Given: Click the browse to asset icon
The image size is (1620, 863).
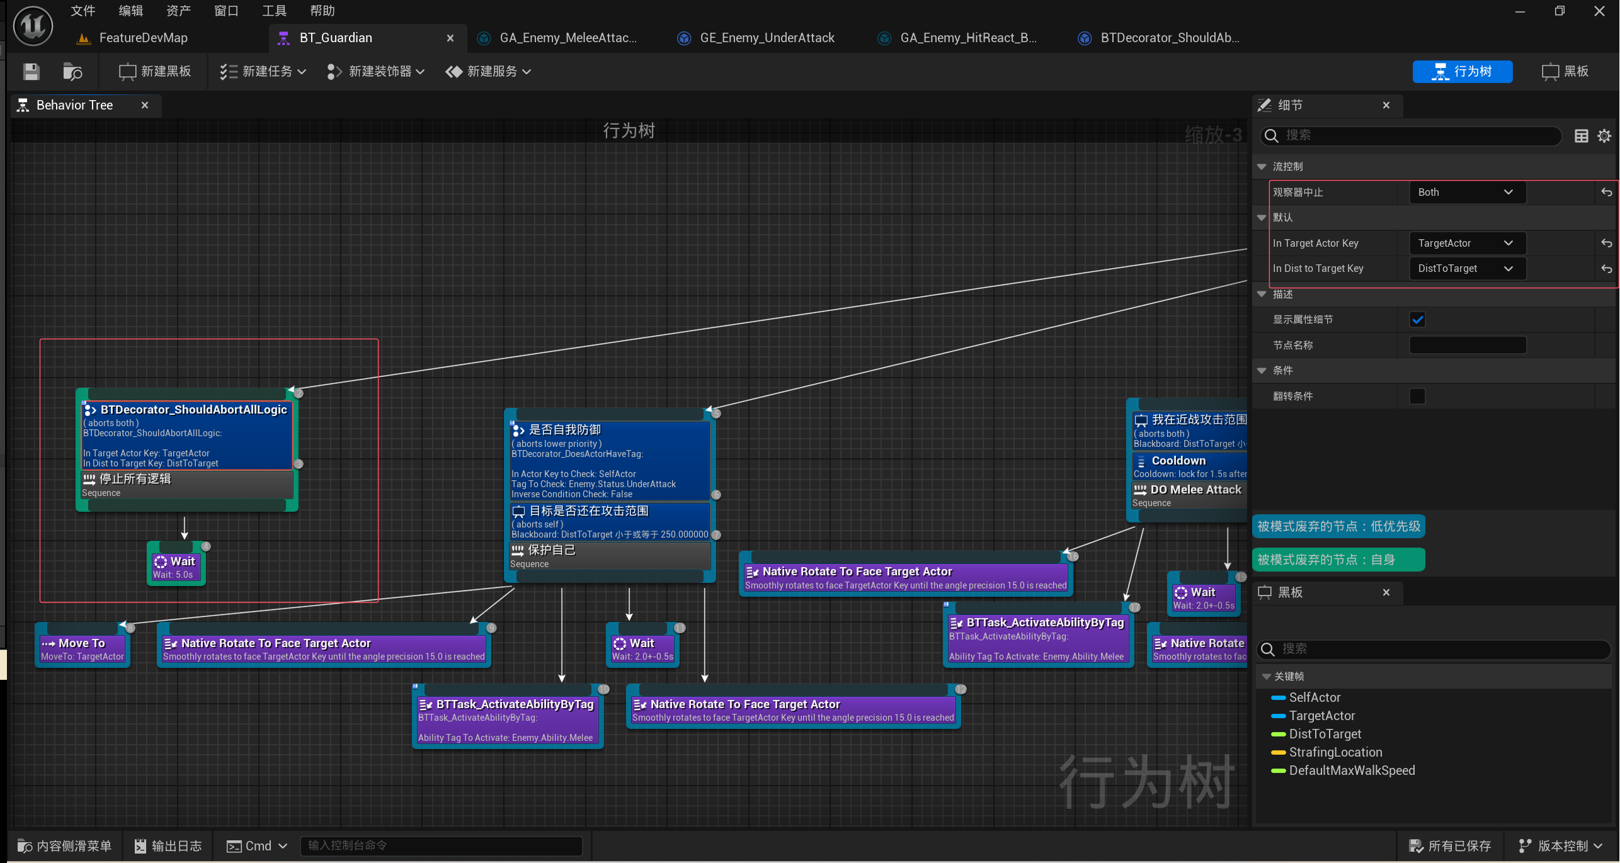Looking at the screenshot, I should pos(72,72).
